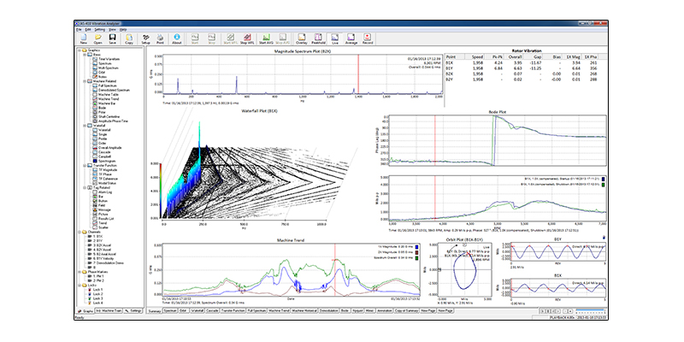Select Multi-Spectrum graphic item
Image resolution: width=684 pixels, height=342 pixels.
(x=107, y=68)
